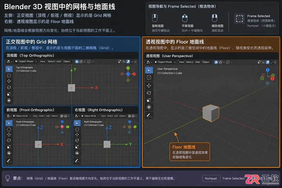Open Object menu in User Perspective header
282x188 pixels.
click(x=206, y=62)
